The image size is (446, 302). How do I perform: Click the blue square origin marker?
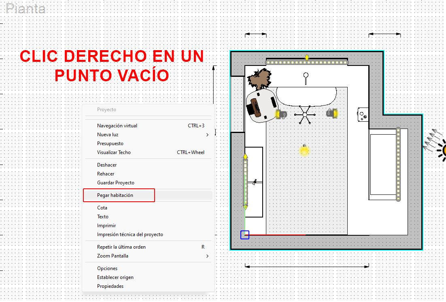pyautogui.click(x=245, y=234)
